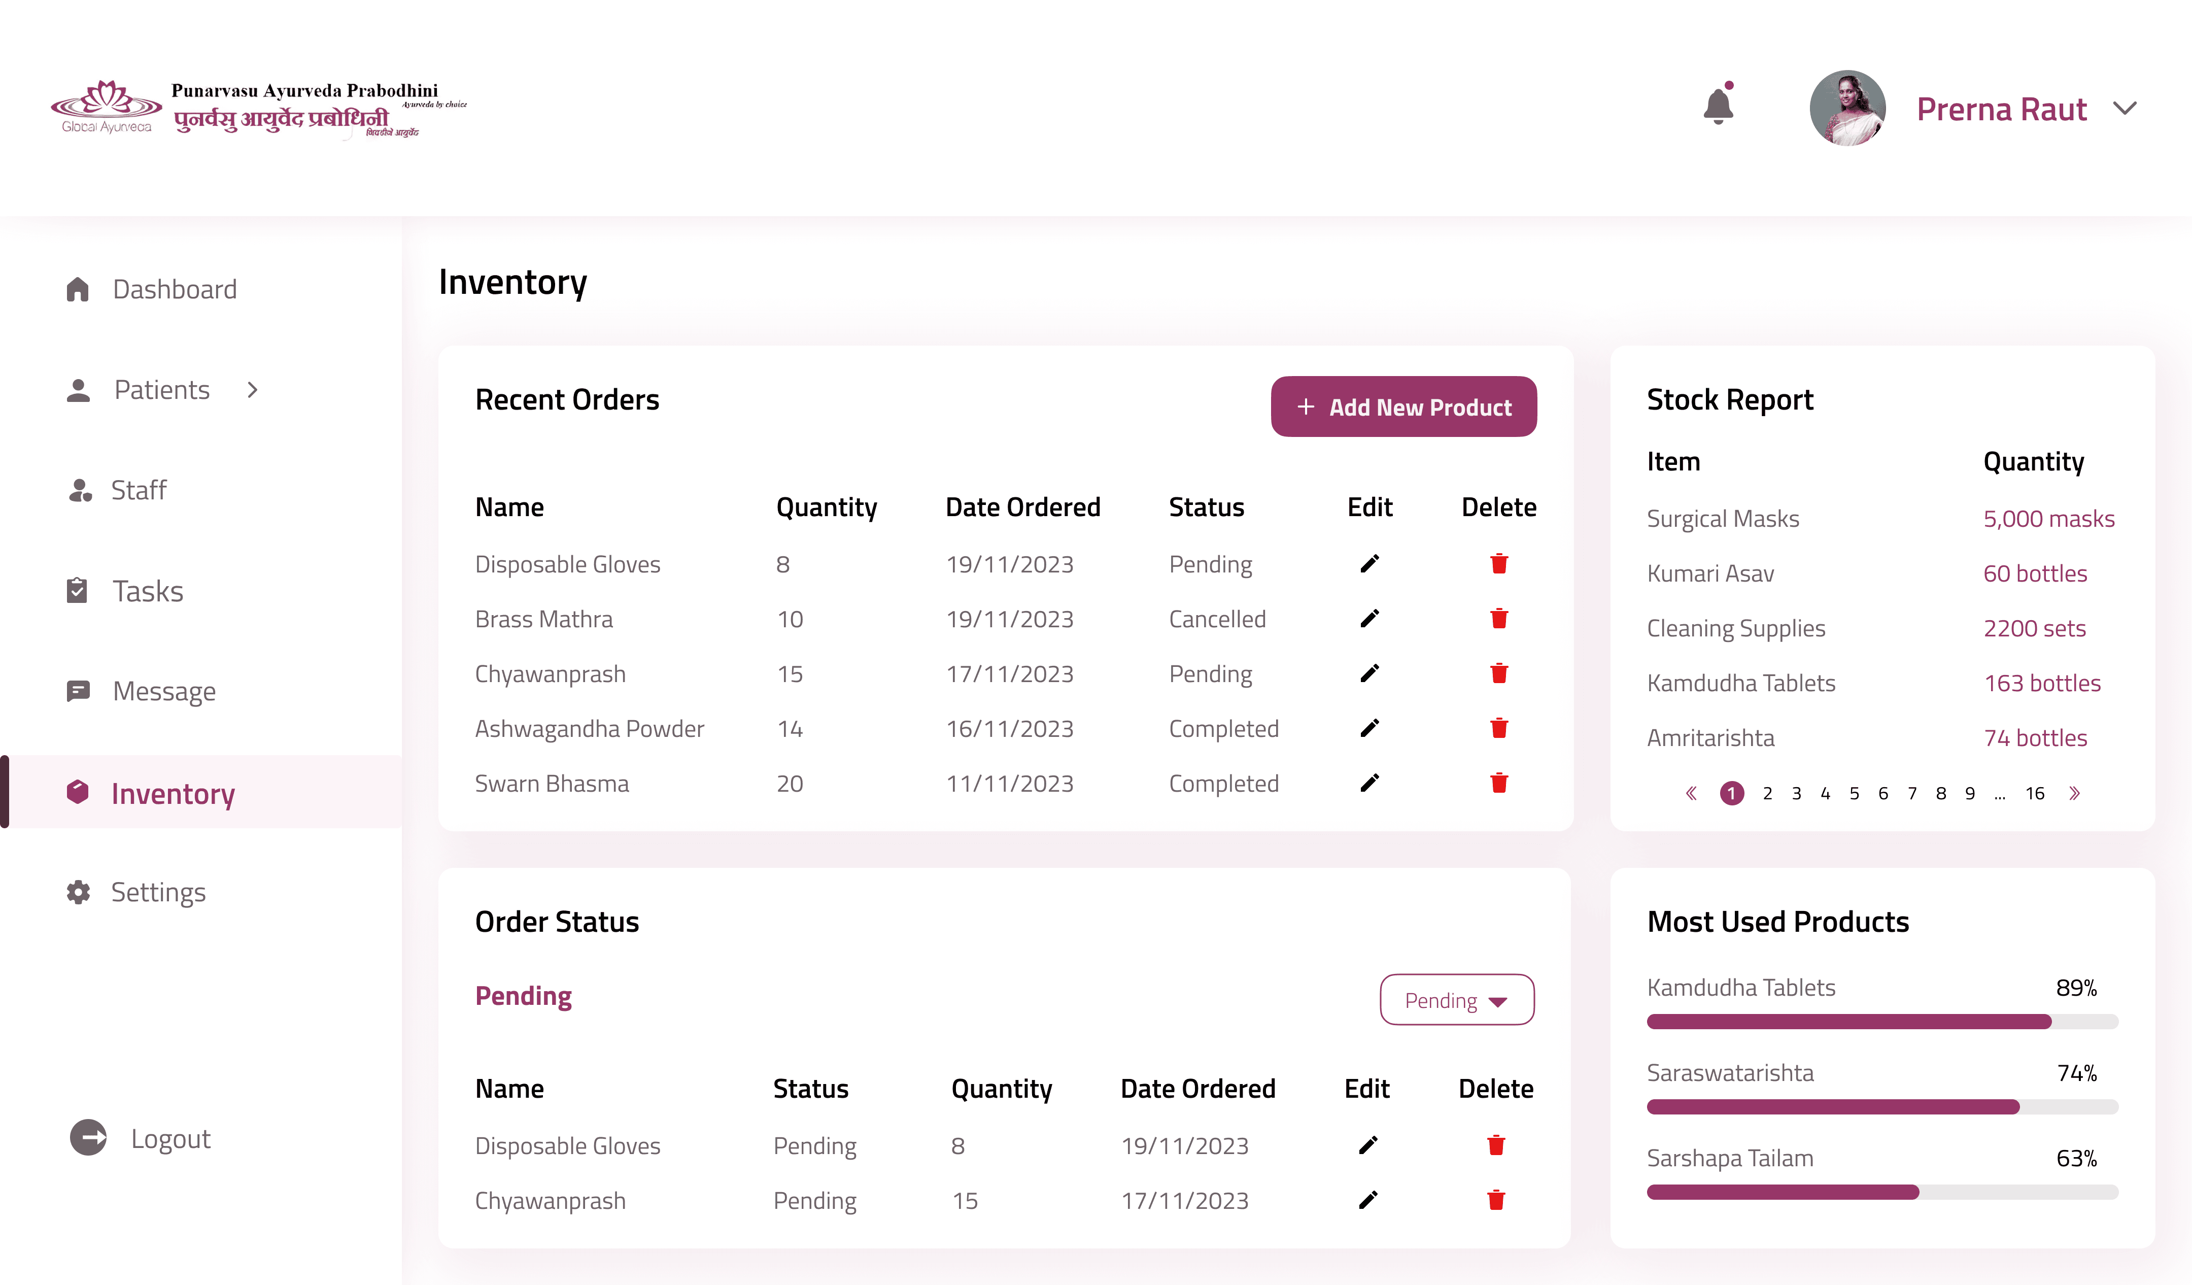Click the Add New Product button

pyautogui.click(x=1403, y=407)
